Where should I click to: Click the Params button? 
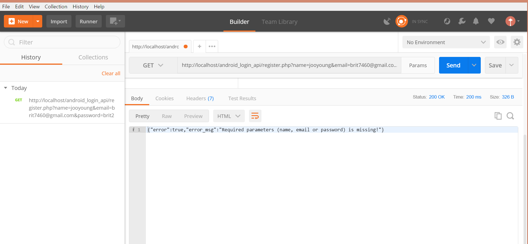click(x=418, y=65)
